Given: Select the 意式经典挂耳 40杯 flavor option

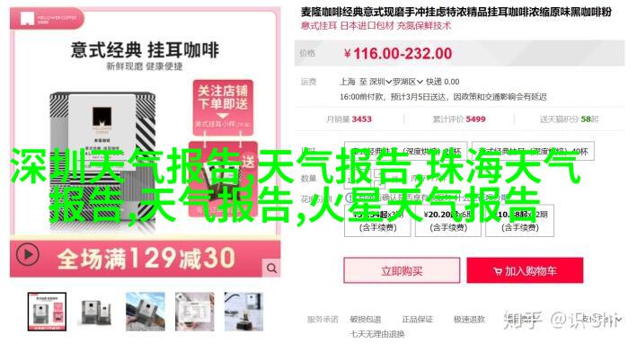Looking at the screenshot, I should pyautogui.click(x=533, y=152).
